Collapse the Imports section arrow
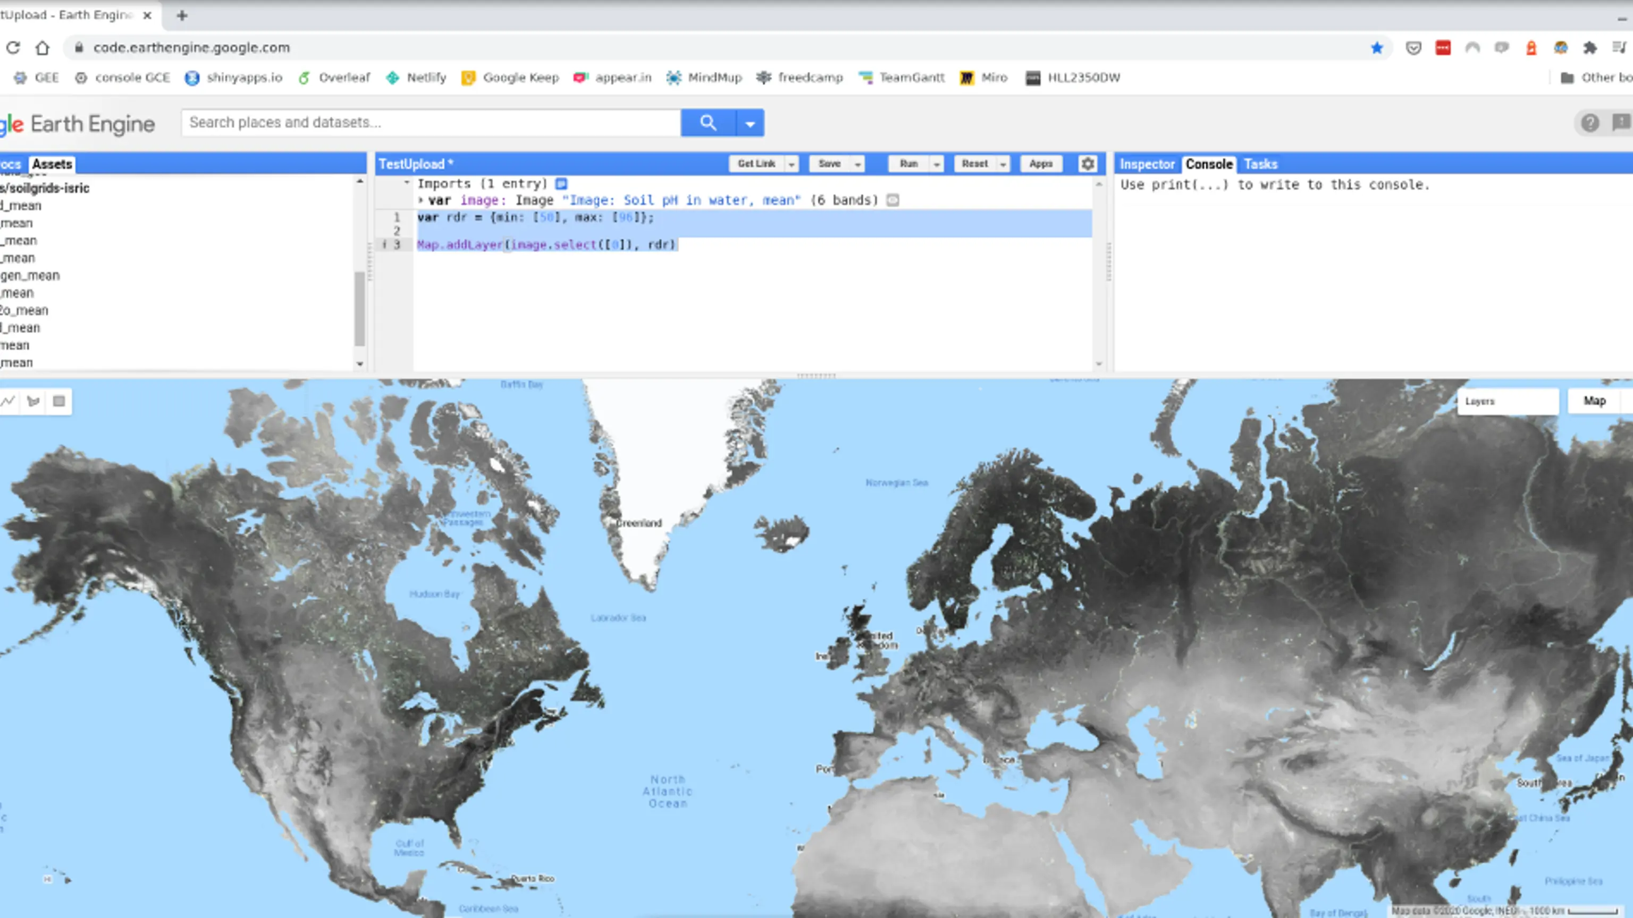The width and height of the screenshot is (1633, 918). pos(407,183)
